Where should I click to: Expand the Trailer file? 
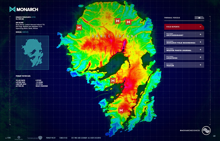click(184, 65)
